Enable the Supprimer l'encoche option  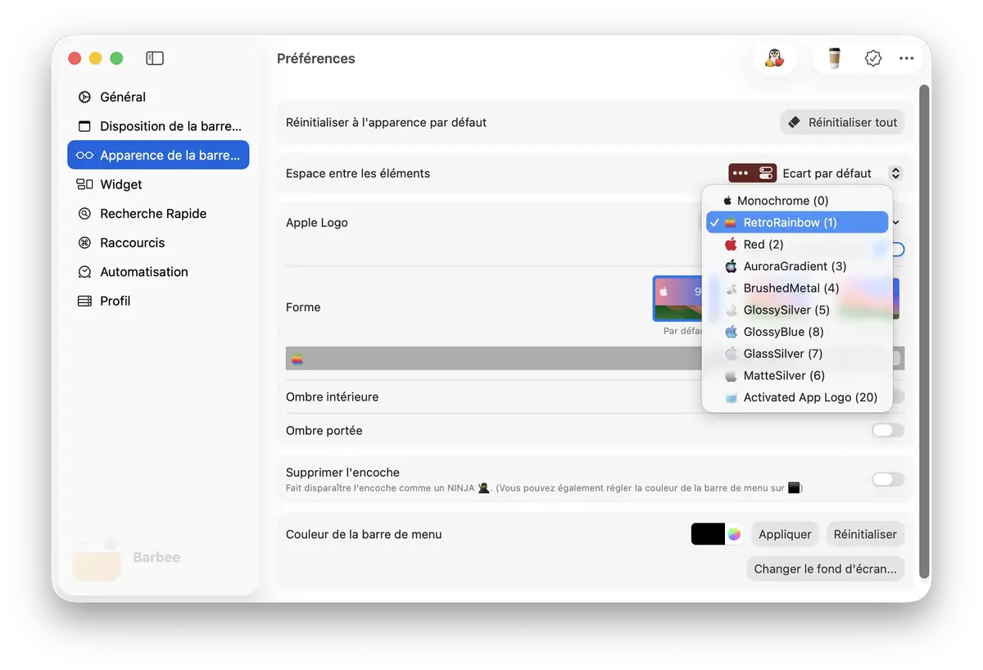tap(888, 479)
